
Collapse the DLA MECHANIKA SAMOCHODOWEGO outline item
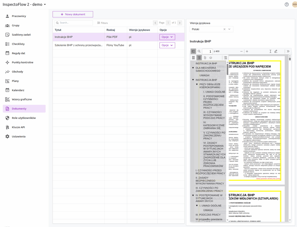pyautogui.click(x=193, y=68)
